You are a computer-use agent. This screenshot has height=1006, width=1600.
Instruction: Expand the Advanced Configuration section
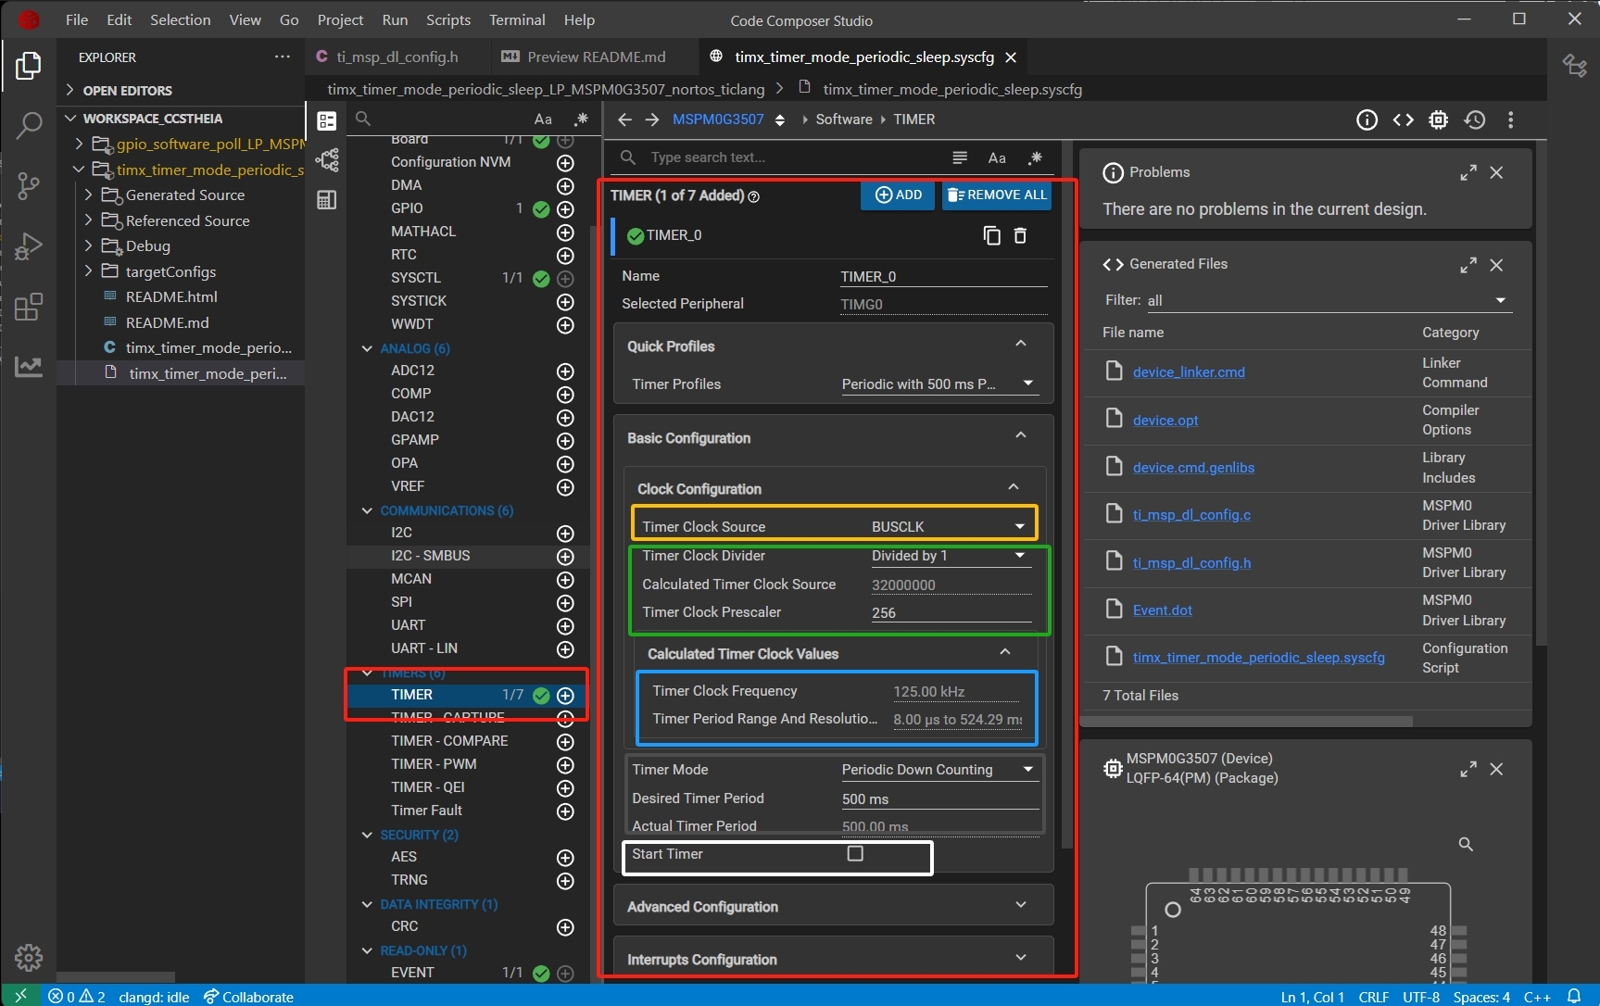(x=1021, y=905)
